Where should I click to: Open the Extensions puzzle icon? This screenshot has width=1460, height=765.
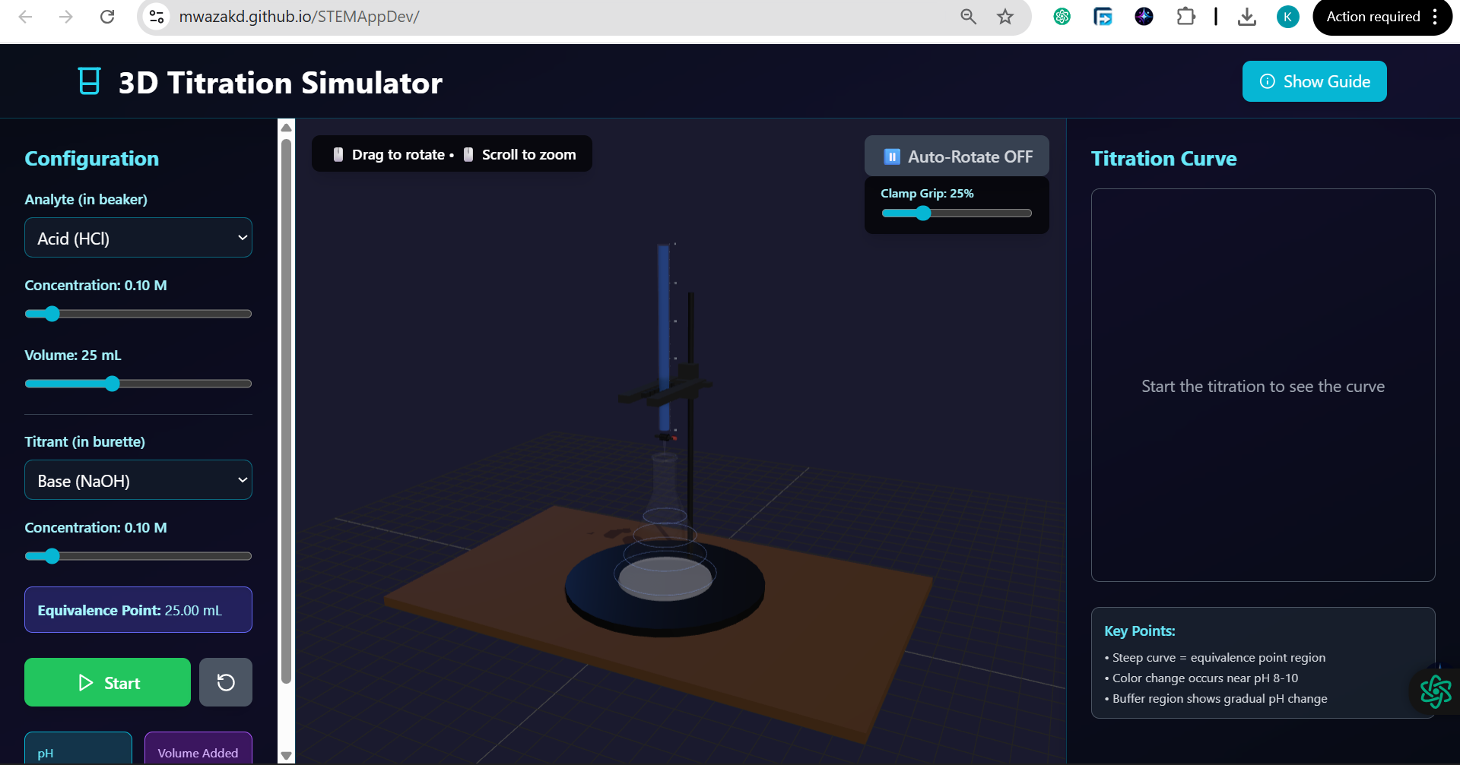1185,17
